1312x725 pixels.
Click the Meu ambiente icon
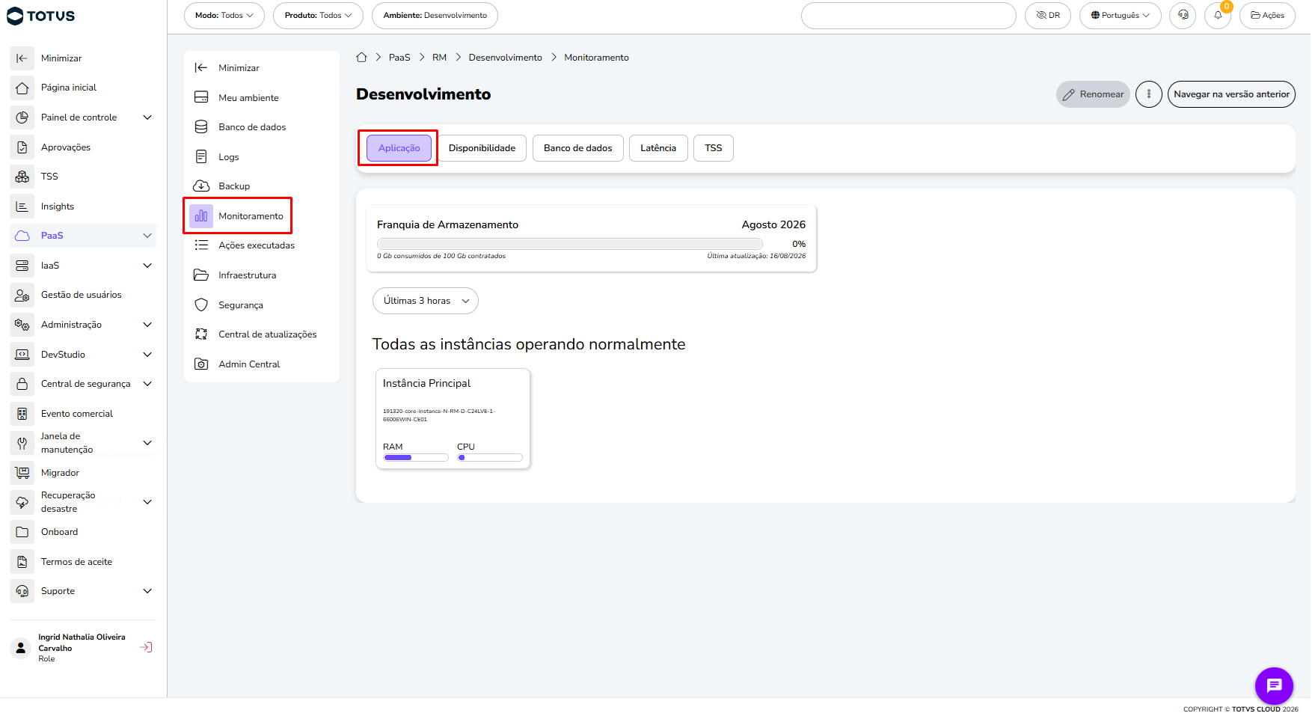[x=201, y=98]
